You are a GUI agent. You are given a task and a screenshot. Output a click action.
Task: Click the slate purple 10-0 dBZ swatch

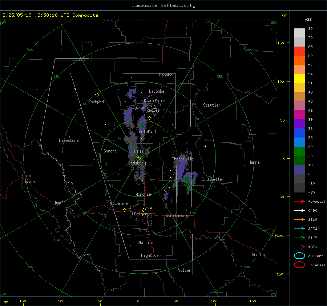tap(299, 169)
